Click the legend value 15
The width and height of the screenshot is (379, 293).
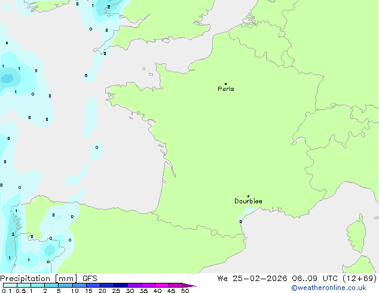(x=88, y=291)
